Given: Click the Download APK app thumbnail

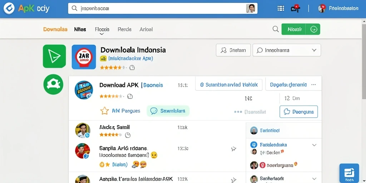Looking at the screenshot, I should click(x=84, y=90).
